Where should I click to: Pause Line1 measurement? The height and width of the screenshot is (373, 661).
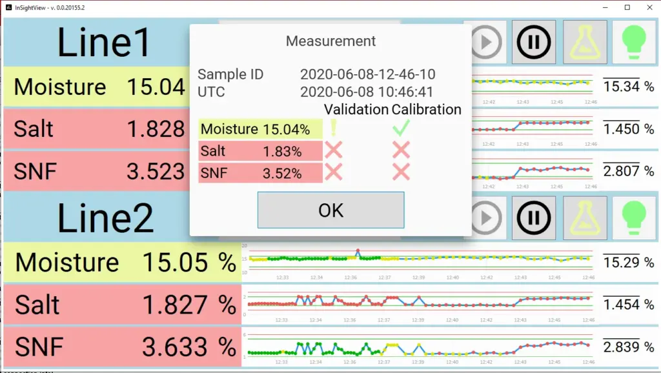[534, 42]
